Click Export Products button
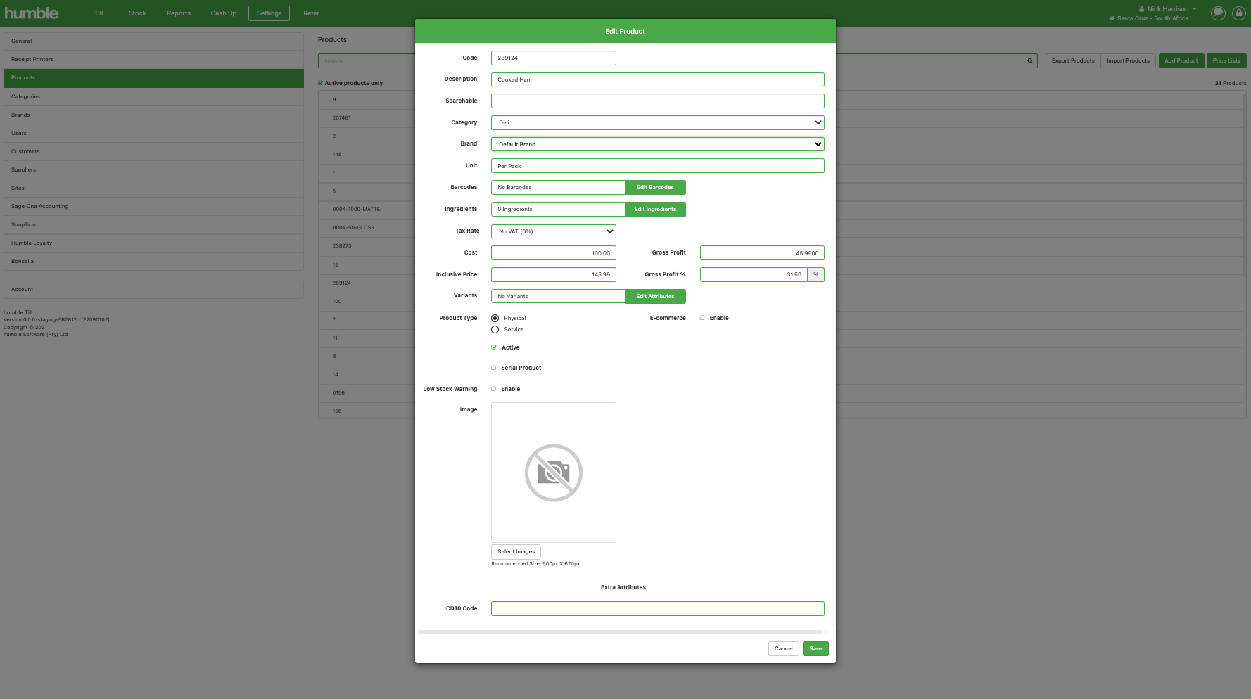The image size is (1251, 699). click(x=1073, y=61)
